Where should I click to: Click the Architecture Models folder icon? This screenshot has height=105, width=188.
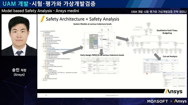[46, 51]
